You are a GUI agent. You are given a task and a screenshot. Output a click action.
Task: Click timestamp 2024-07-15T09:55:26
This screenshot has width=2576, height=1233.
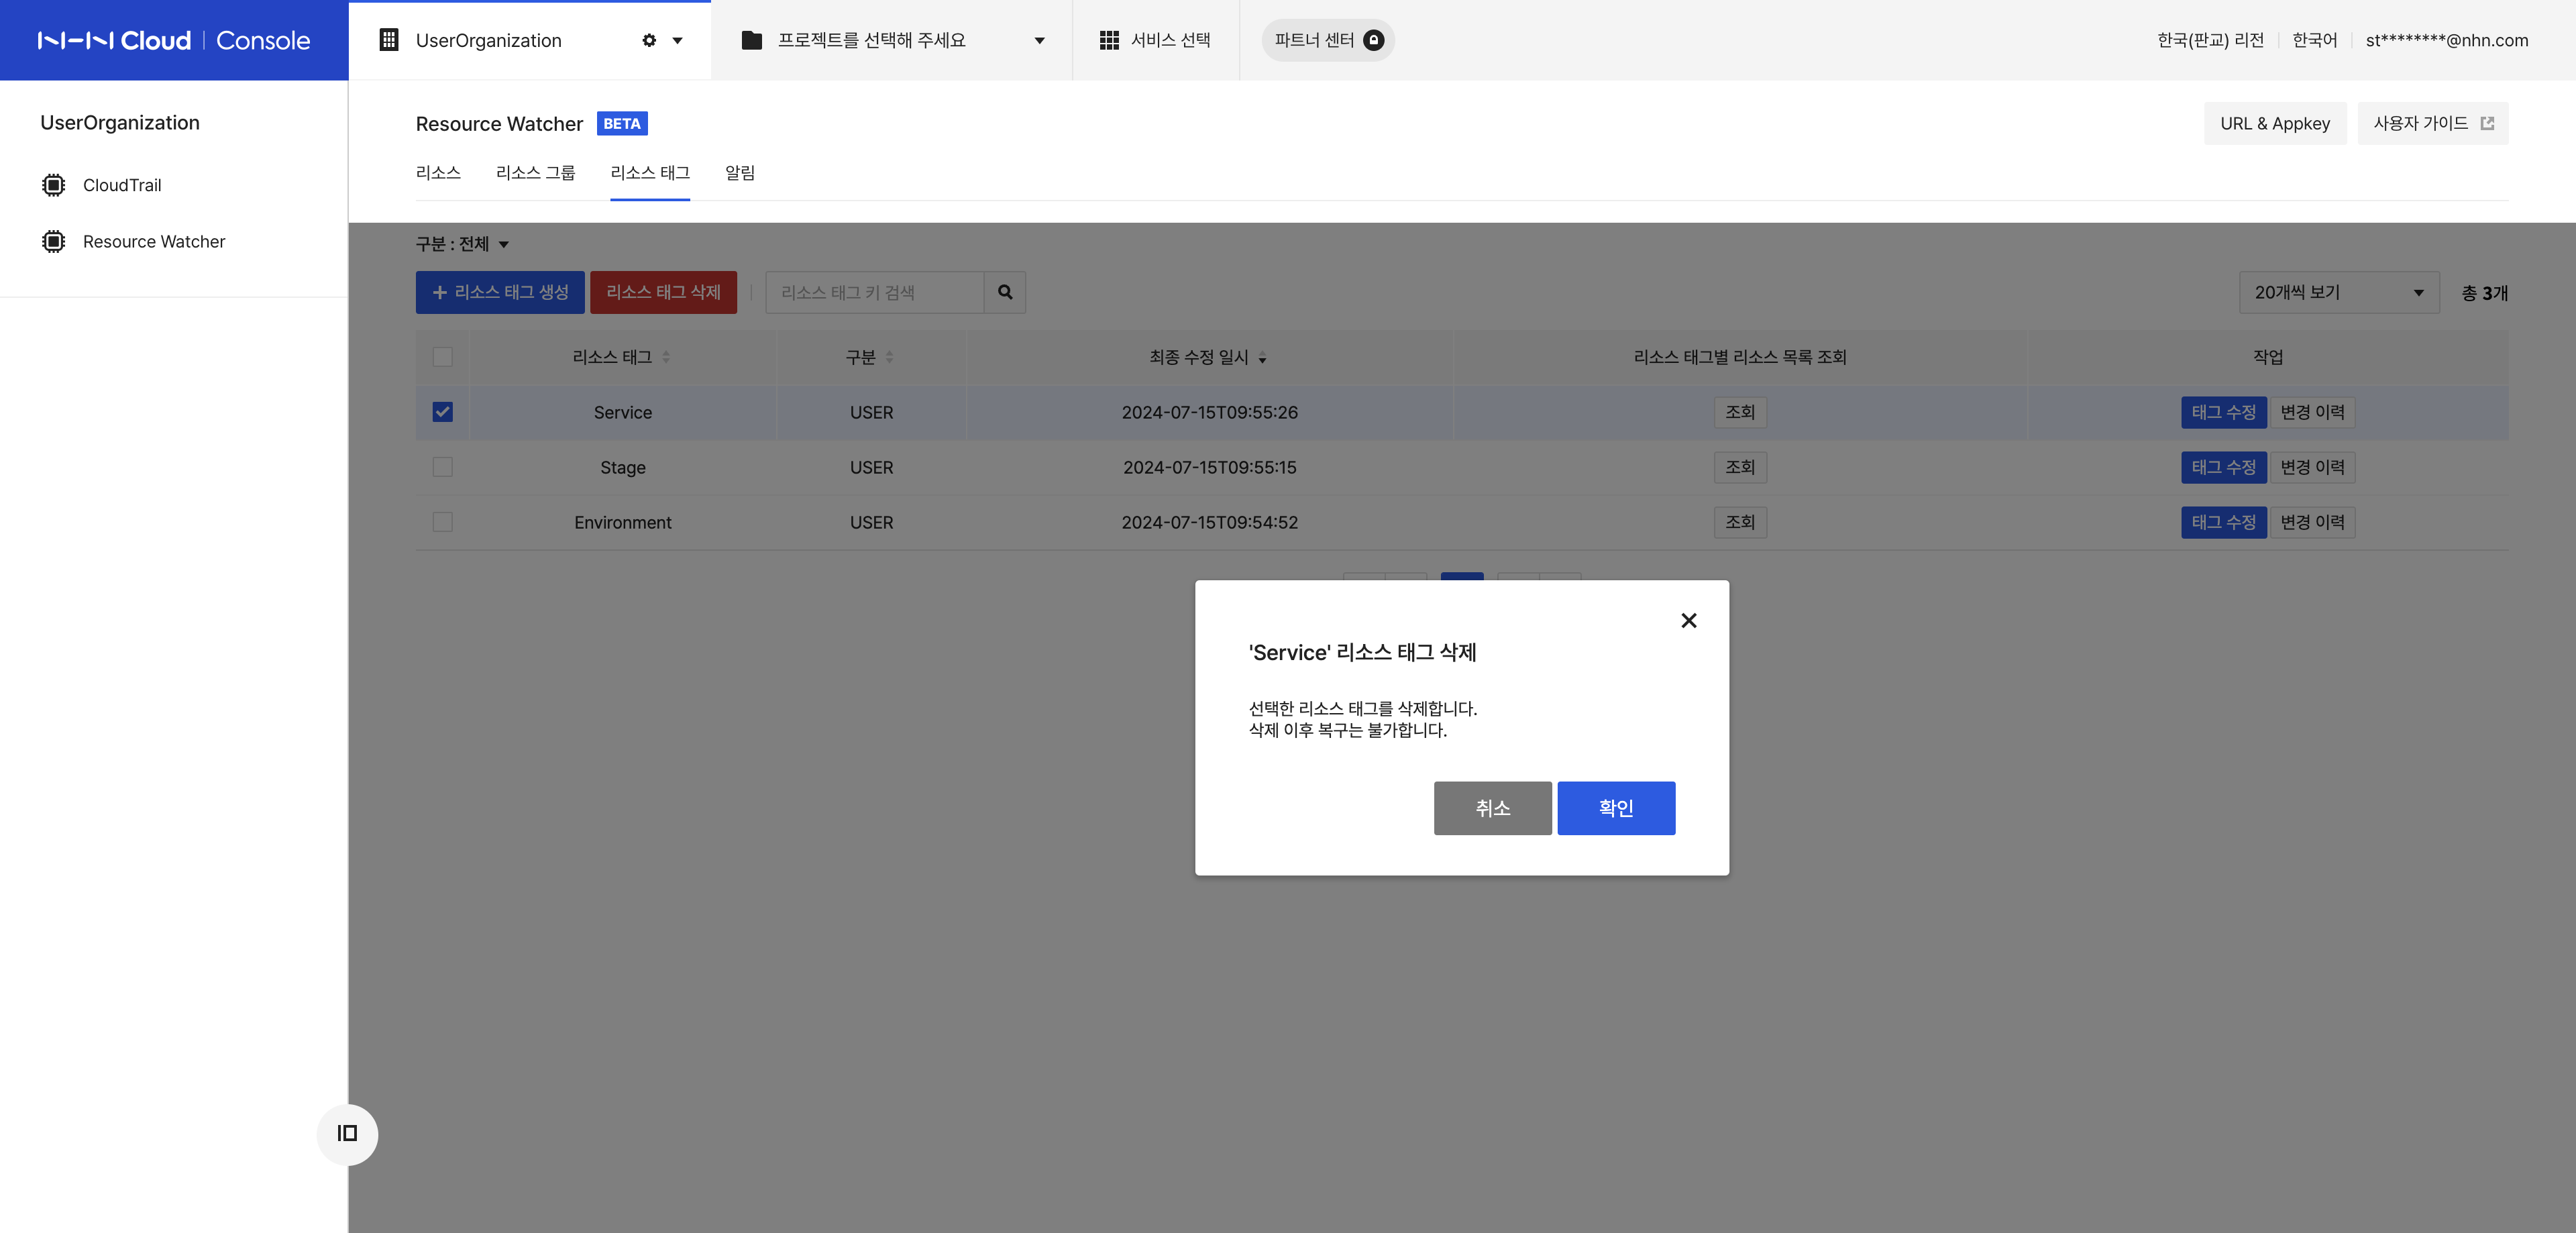tap(1209, 412)
